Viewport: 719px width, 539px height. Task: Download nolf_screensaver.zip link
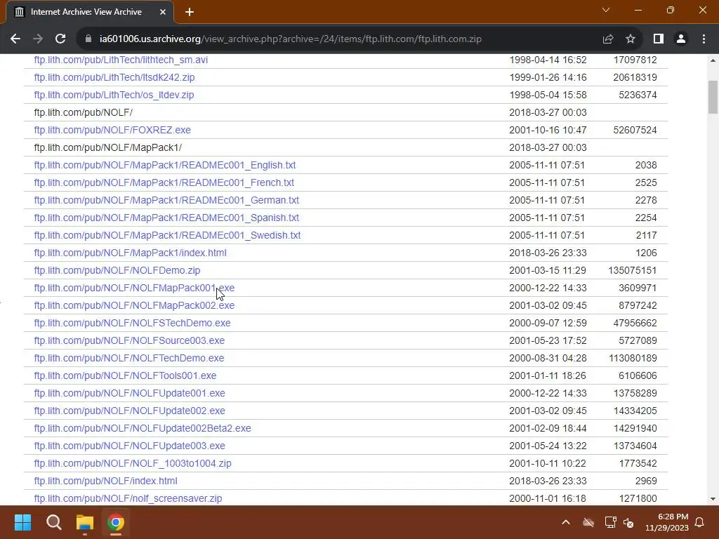point(128,499)
